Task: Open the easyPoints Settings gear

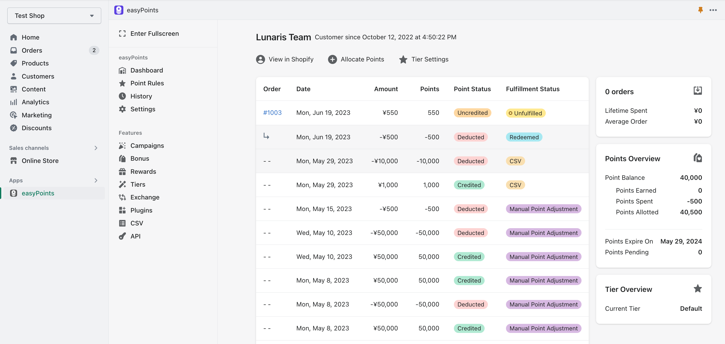Action: pos(143,109)
